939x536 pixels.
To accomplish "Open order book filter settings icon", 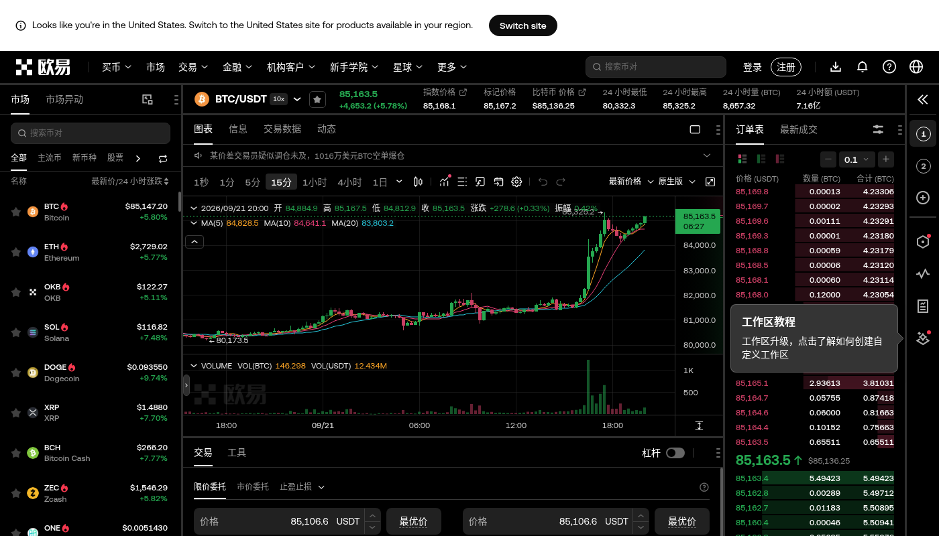I will [878, 130].
